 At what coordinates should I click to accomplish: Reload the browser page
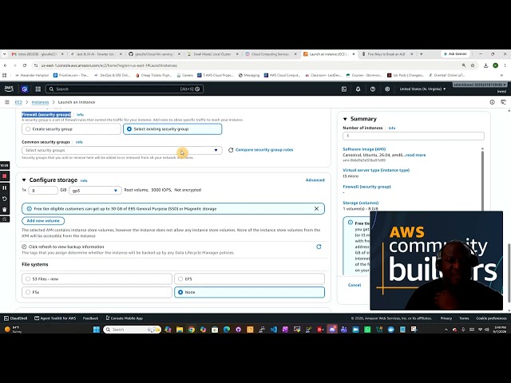(x=25, y=65)
